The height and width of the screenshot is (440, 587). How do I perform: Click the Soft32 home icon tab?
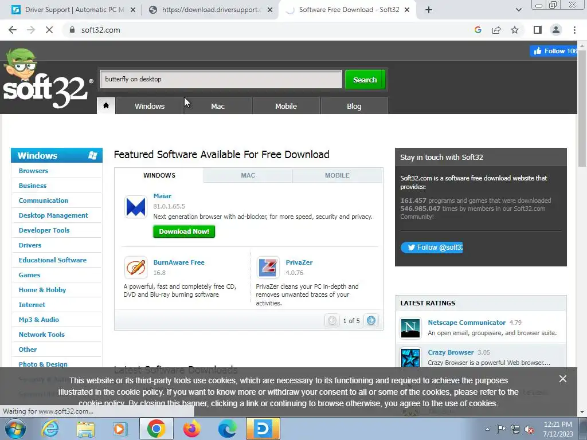[106, 106]
